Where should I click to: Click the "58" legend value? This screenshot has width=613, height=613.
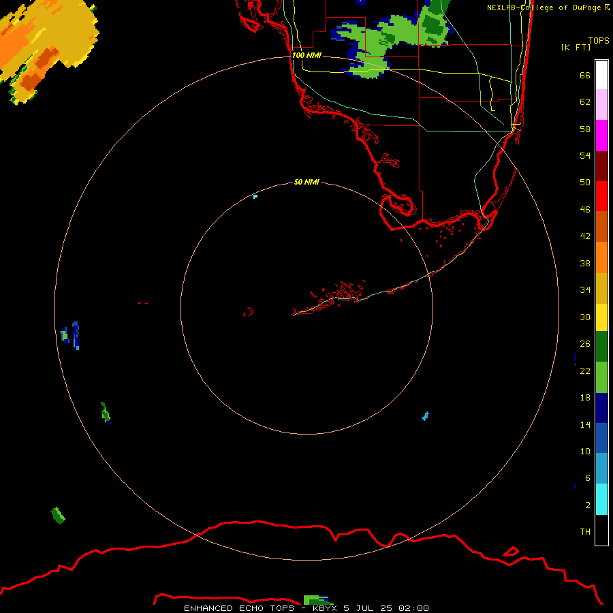pyautogui.click(x=585, y=129)
